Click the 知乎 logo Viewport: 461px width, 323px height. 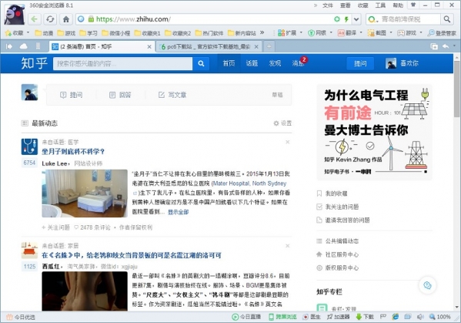point(34,63)
